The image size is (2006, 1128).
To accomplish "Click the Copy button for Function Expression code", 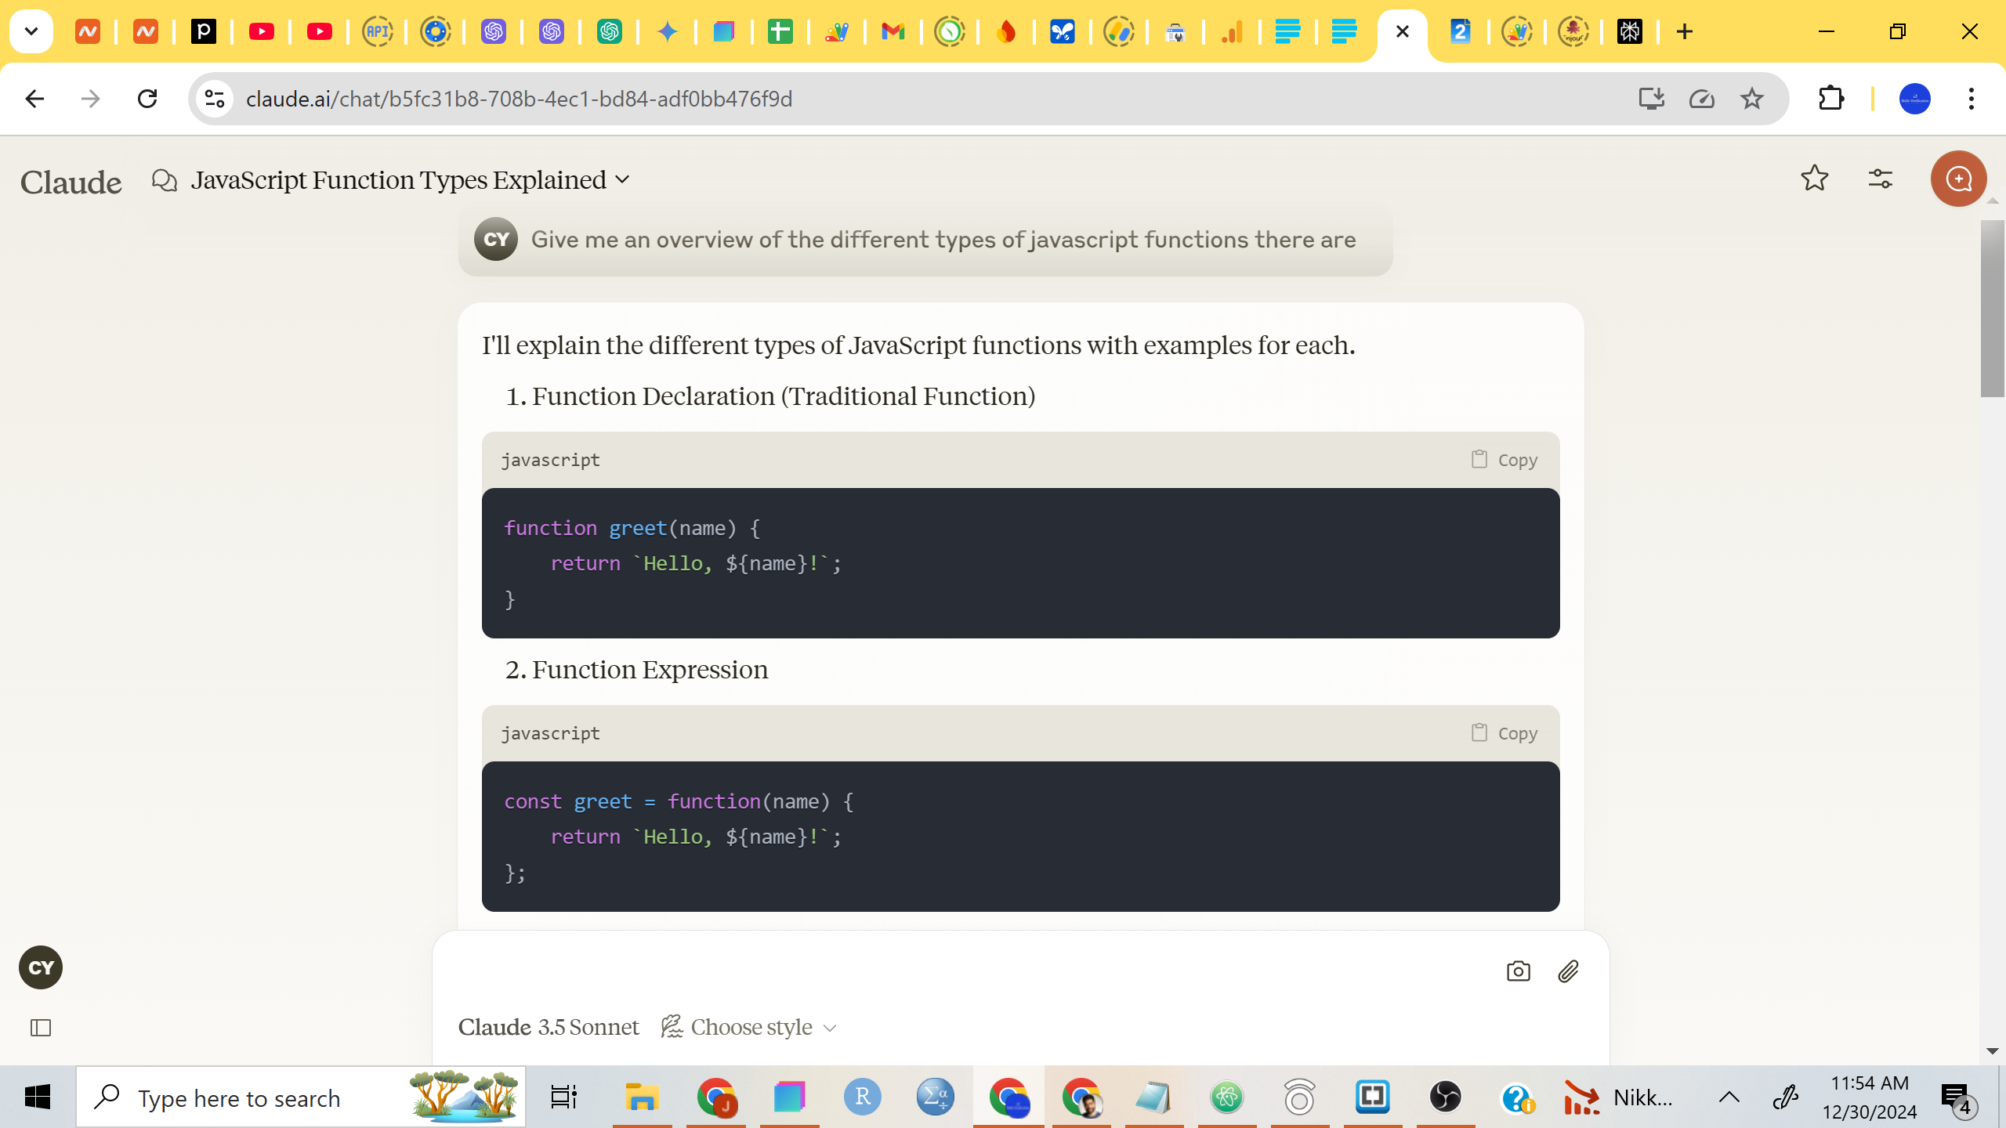I will point(1503,732).
